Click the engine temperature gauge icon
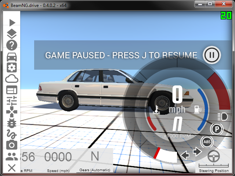The width and height of the screenshot is (235, 176). click(156, 110)
